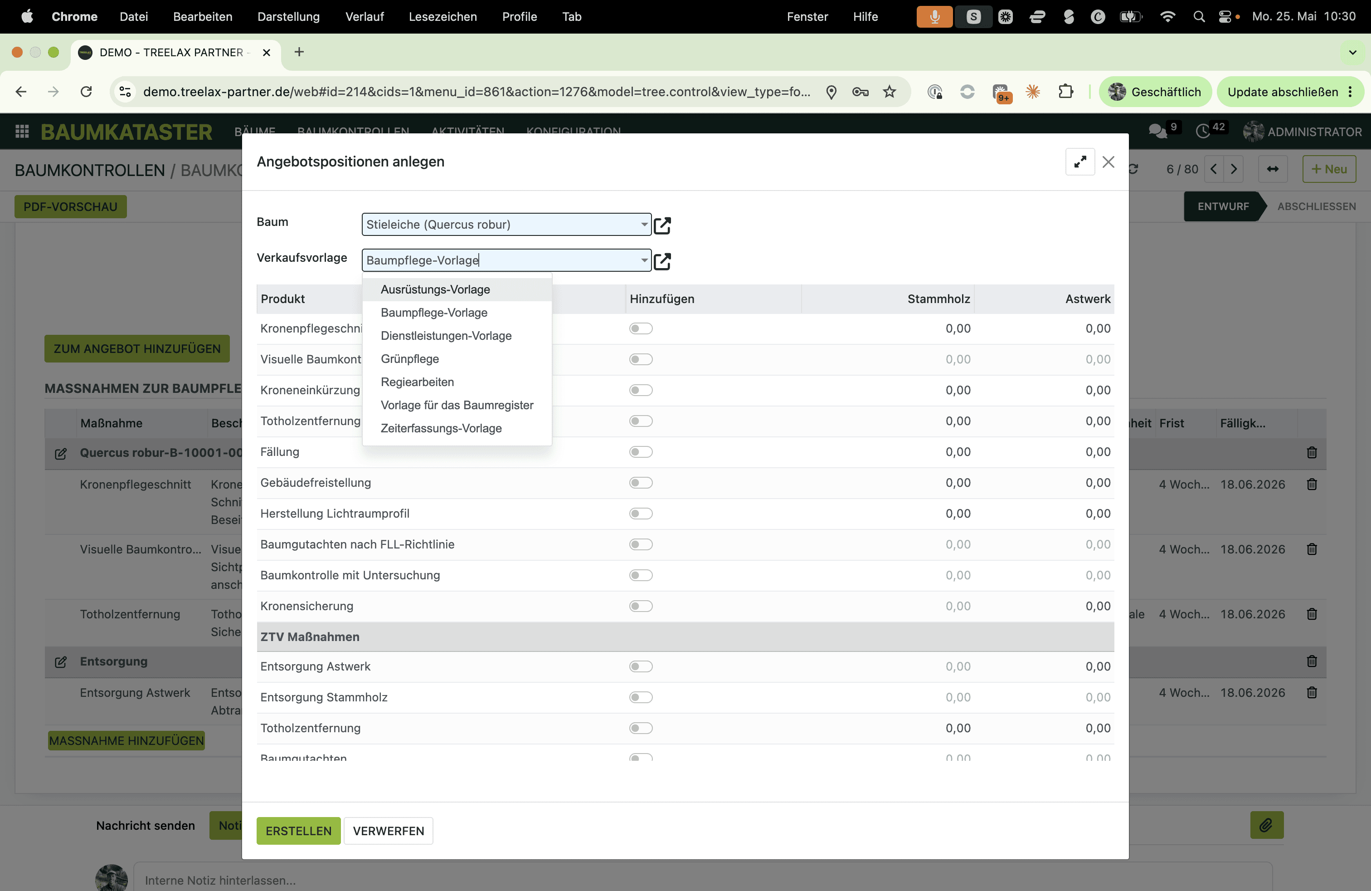This screenshot has height=891, width=1371.
Task: Enable Hinzufügen for Herstellung Lichtraumprofil
Action: 641,514
